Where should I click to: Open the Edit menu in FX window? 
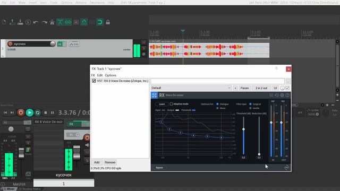tap(100, 75)
